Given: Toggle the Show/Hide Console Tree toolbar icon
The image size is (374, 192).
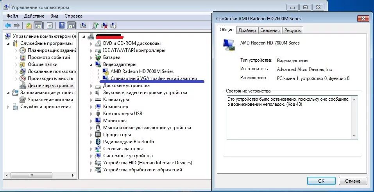Looking at the screenshot, I should point(38,25).
